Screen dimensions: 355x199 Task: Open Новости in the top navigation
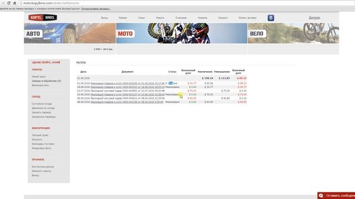[x=160, y=18]
